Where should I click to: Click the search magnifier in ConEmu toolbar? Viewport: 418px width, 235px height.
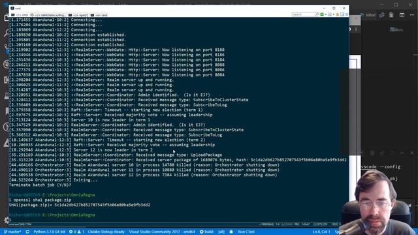tap(317, 14)
